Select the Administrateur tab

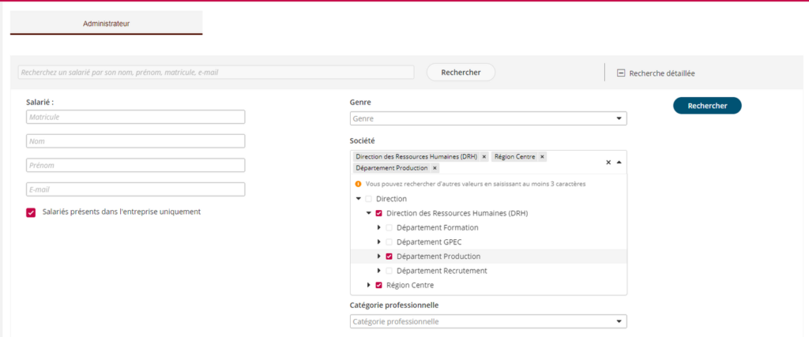click(x=106, y=24)
